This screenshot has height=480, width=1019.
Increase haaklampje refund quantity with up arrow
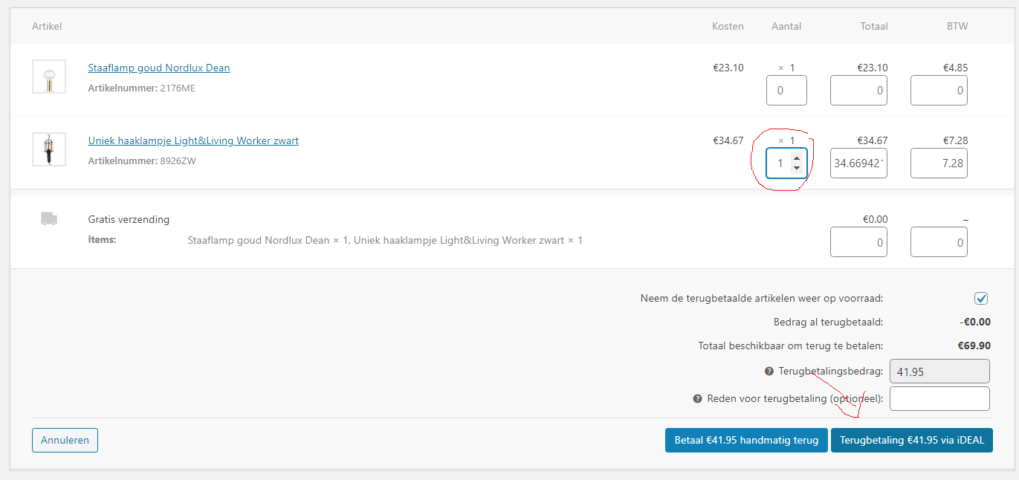click(x=797, y=158)
